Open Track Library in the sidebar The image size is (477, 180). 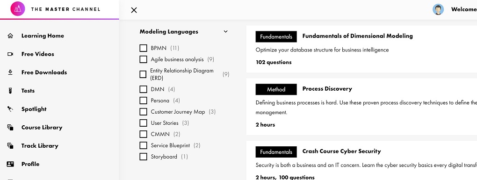[40, 146]
